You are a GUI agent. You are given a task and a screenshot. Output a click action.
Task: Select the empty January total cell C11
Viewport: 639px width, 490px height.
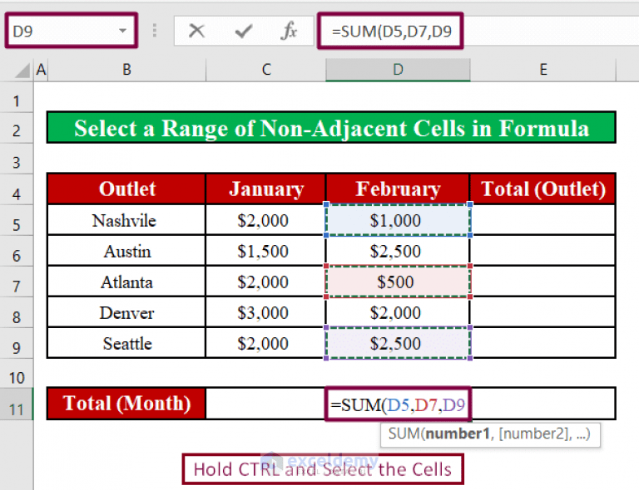pos(266,404)
